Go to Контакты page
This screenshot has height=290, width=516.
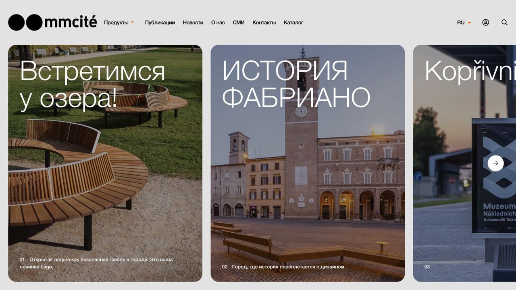(264, 23)
